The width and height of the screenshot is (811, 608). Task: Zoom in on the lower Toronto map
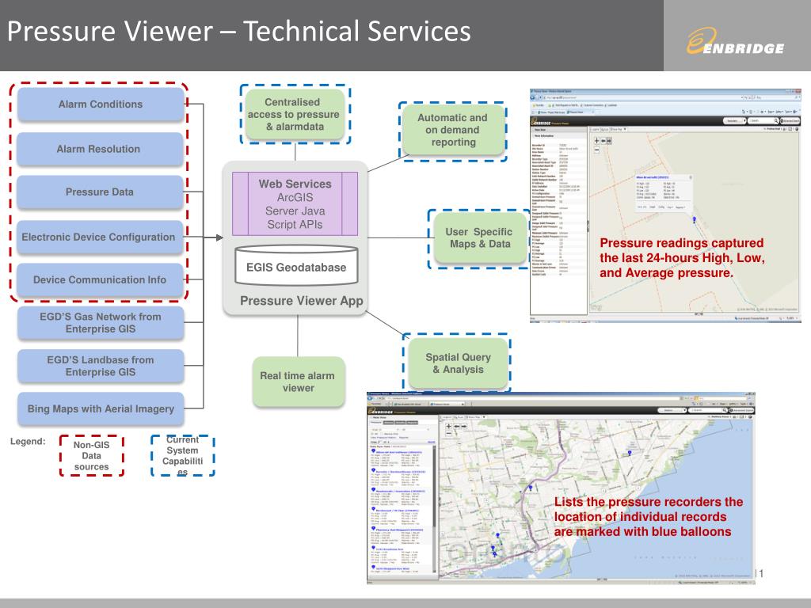point(448,426)
